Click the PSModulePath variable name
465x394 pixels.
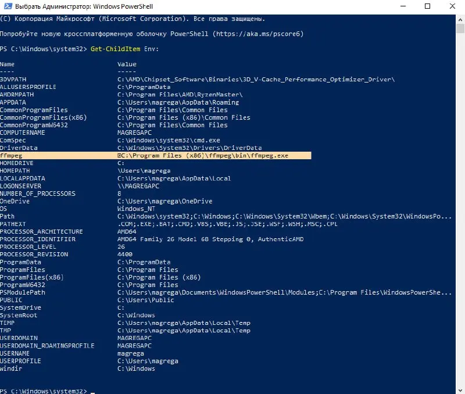[x=23, y=292]
